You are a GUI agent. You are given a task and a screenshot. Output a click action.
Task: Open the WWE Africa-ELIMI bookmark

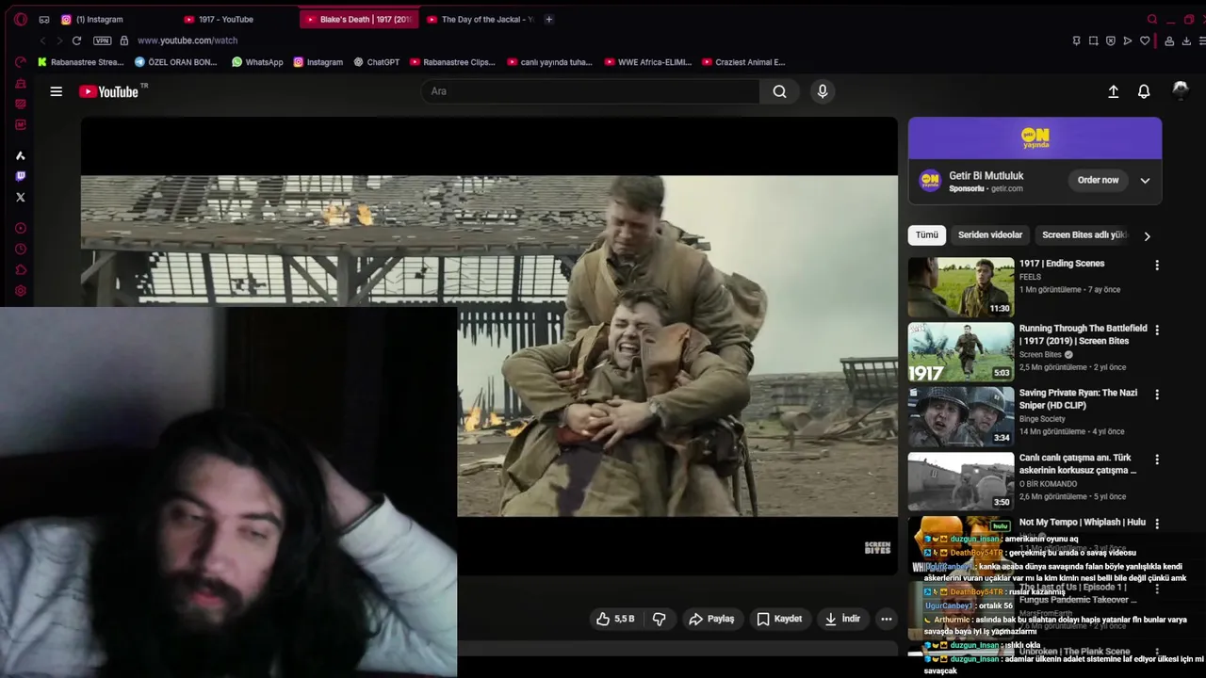pos(647,62)
